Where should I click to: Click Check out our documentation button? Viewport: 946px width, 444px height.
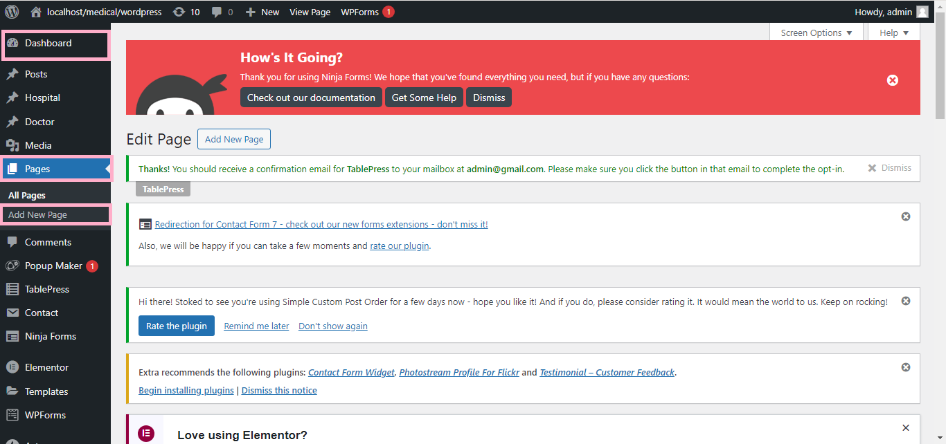(x=311, y=98)
